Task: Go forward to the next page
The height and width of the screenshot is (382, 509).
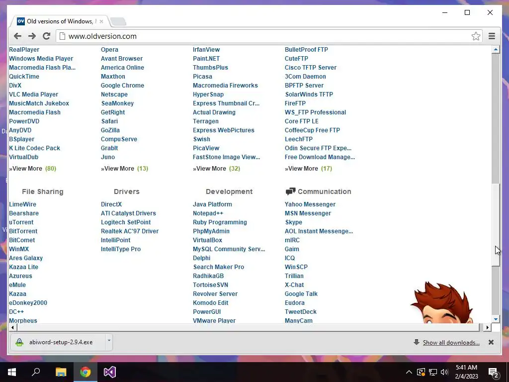Action: [32, 36]
